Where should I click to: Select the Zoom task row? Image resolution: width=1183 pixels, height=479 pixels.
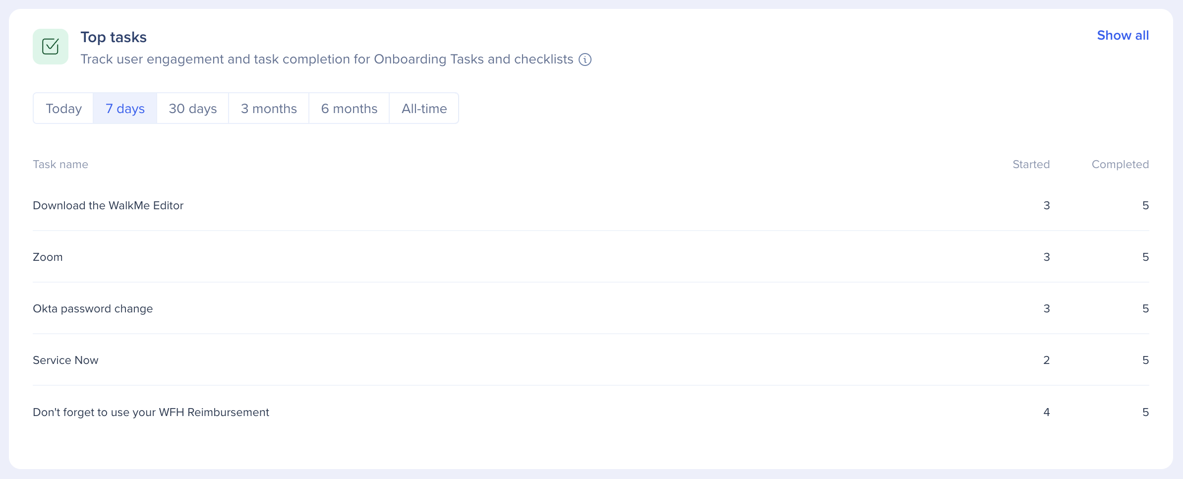(x=48, y=257)
